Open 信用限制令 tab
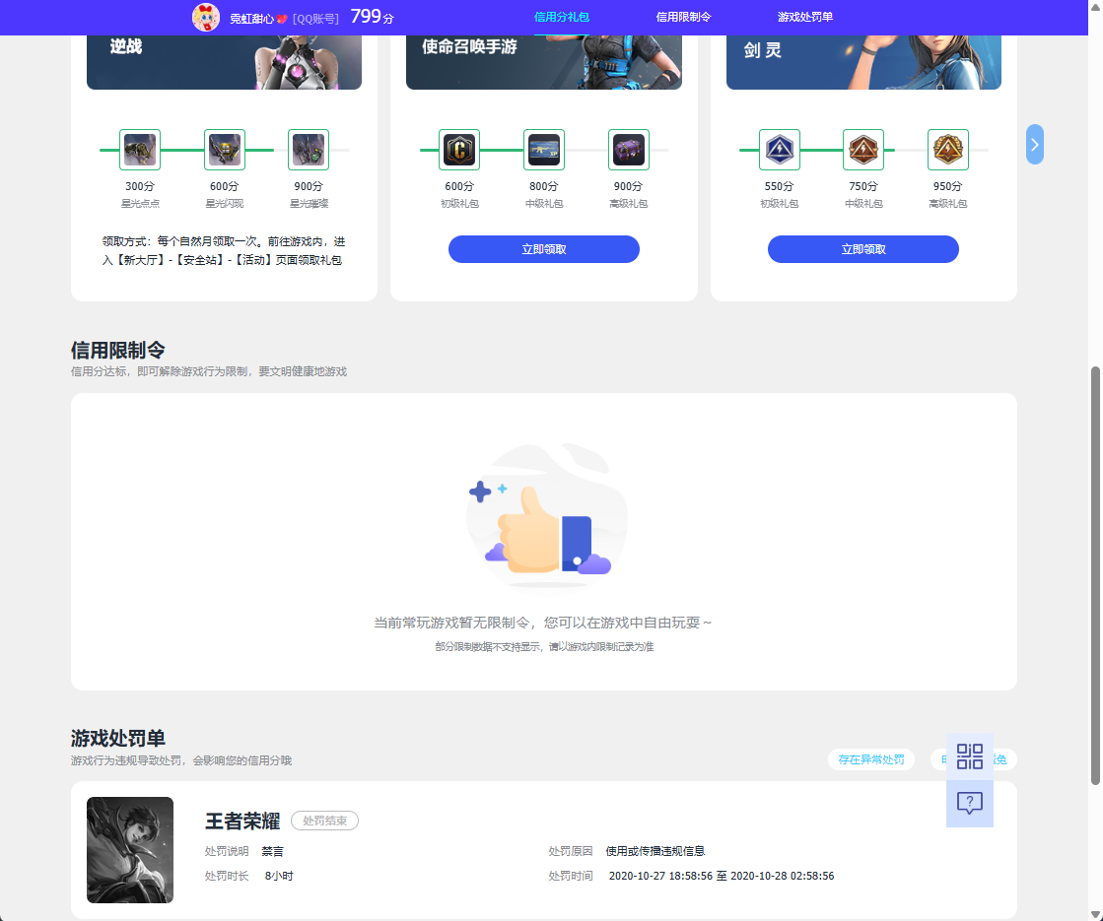The width and height of the screenshot is (1103, 921). [683, 17]
